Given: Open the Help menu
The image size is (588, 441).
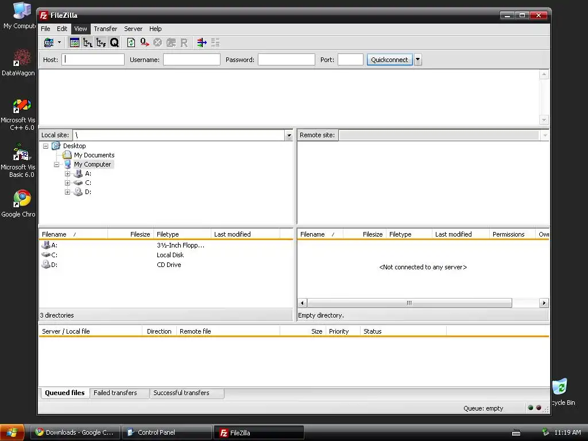Looking at the screenshot, I should (155, 29).
